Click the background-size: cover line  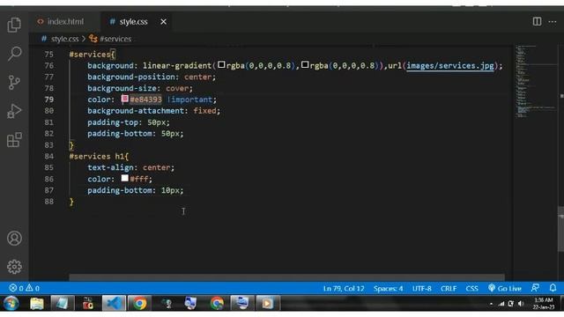tap(140, 88)
